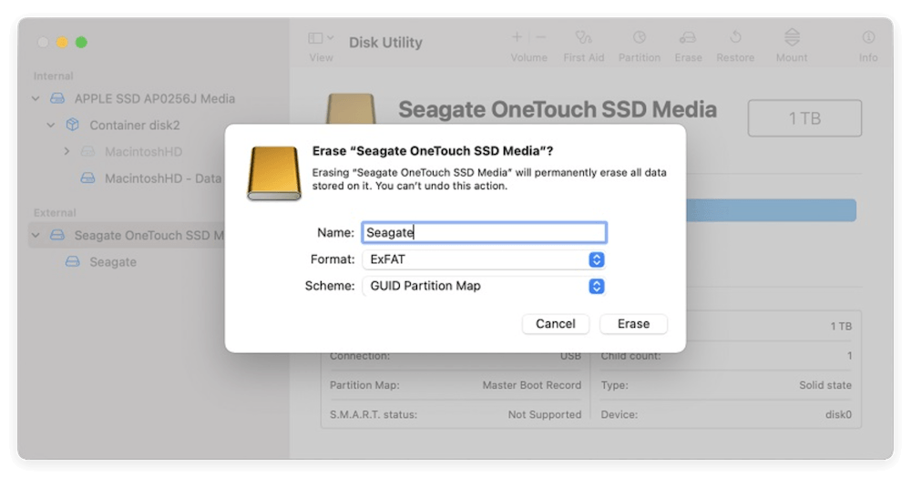911x477 pixels.
Task: Open the Scheme dropdown for GUID Partition Map
Action: [x=483, y=286]
